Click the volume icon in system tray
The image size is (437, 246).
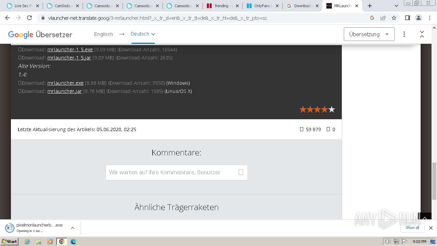tap(388, 242)
